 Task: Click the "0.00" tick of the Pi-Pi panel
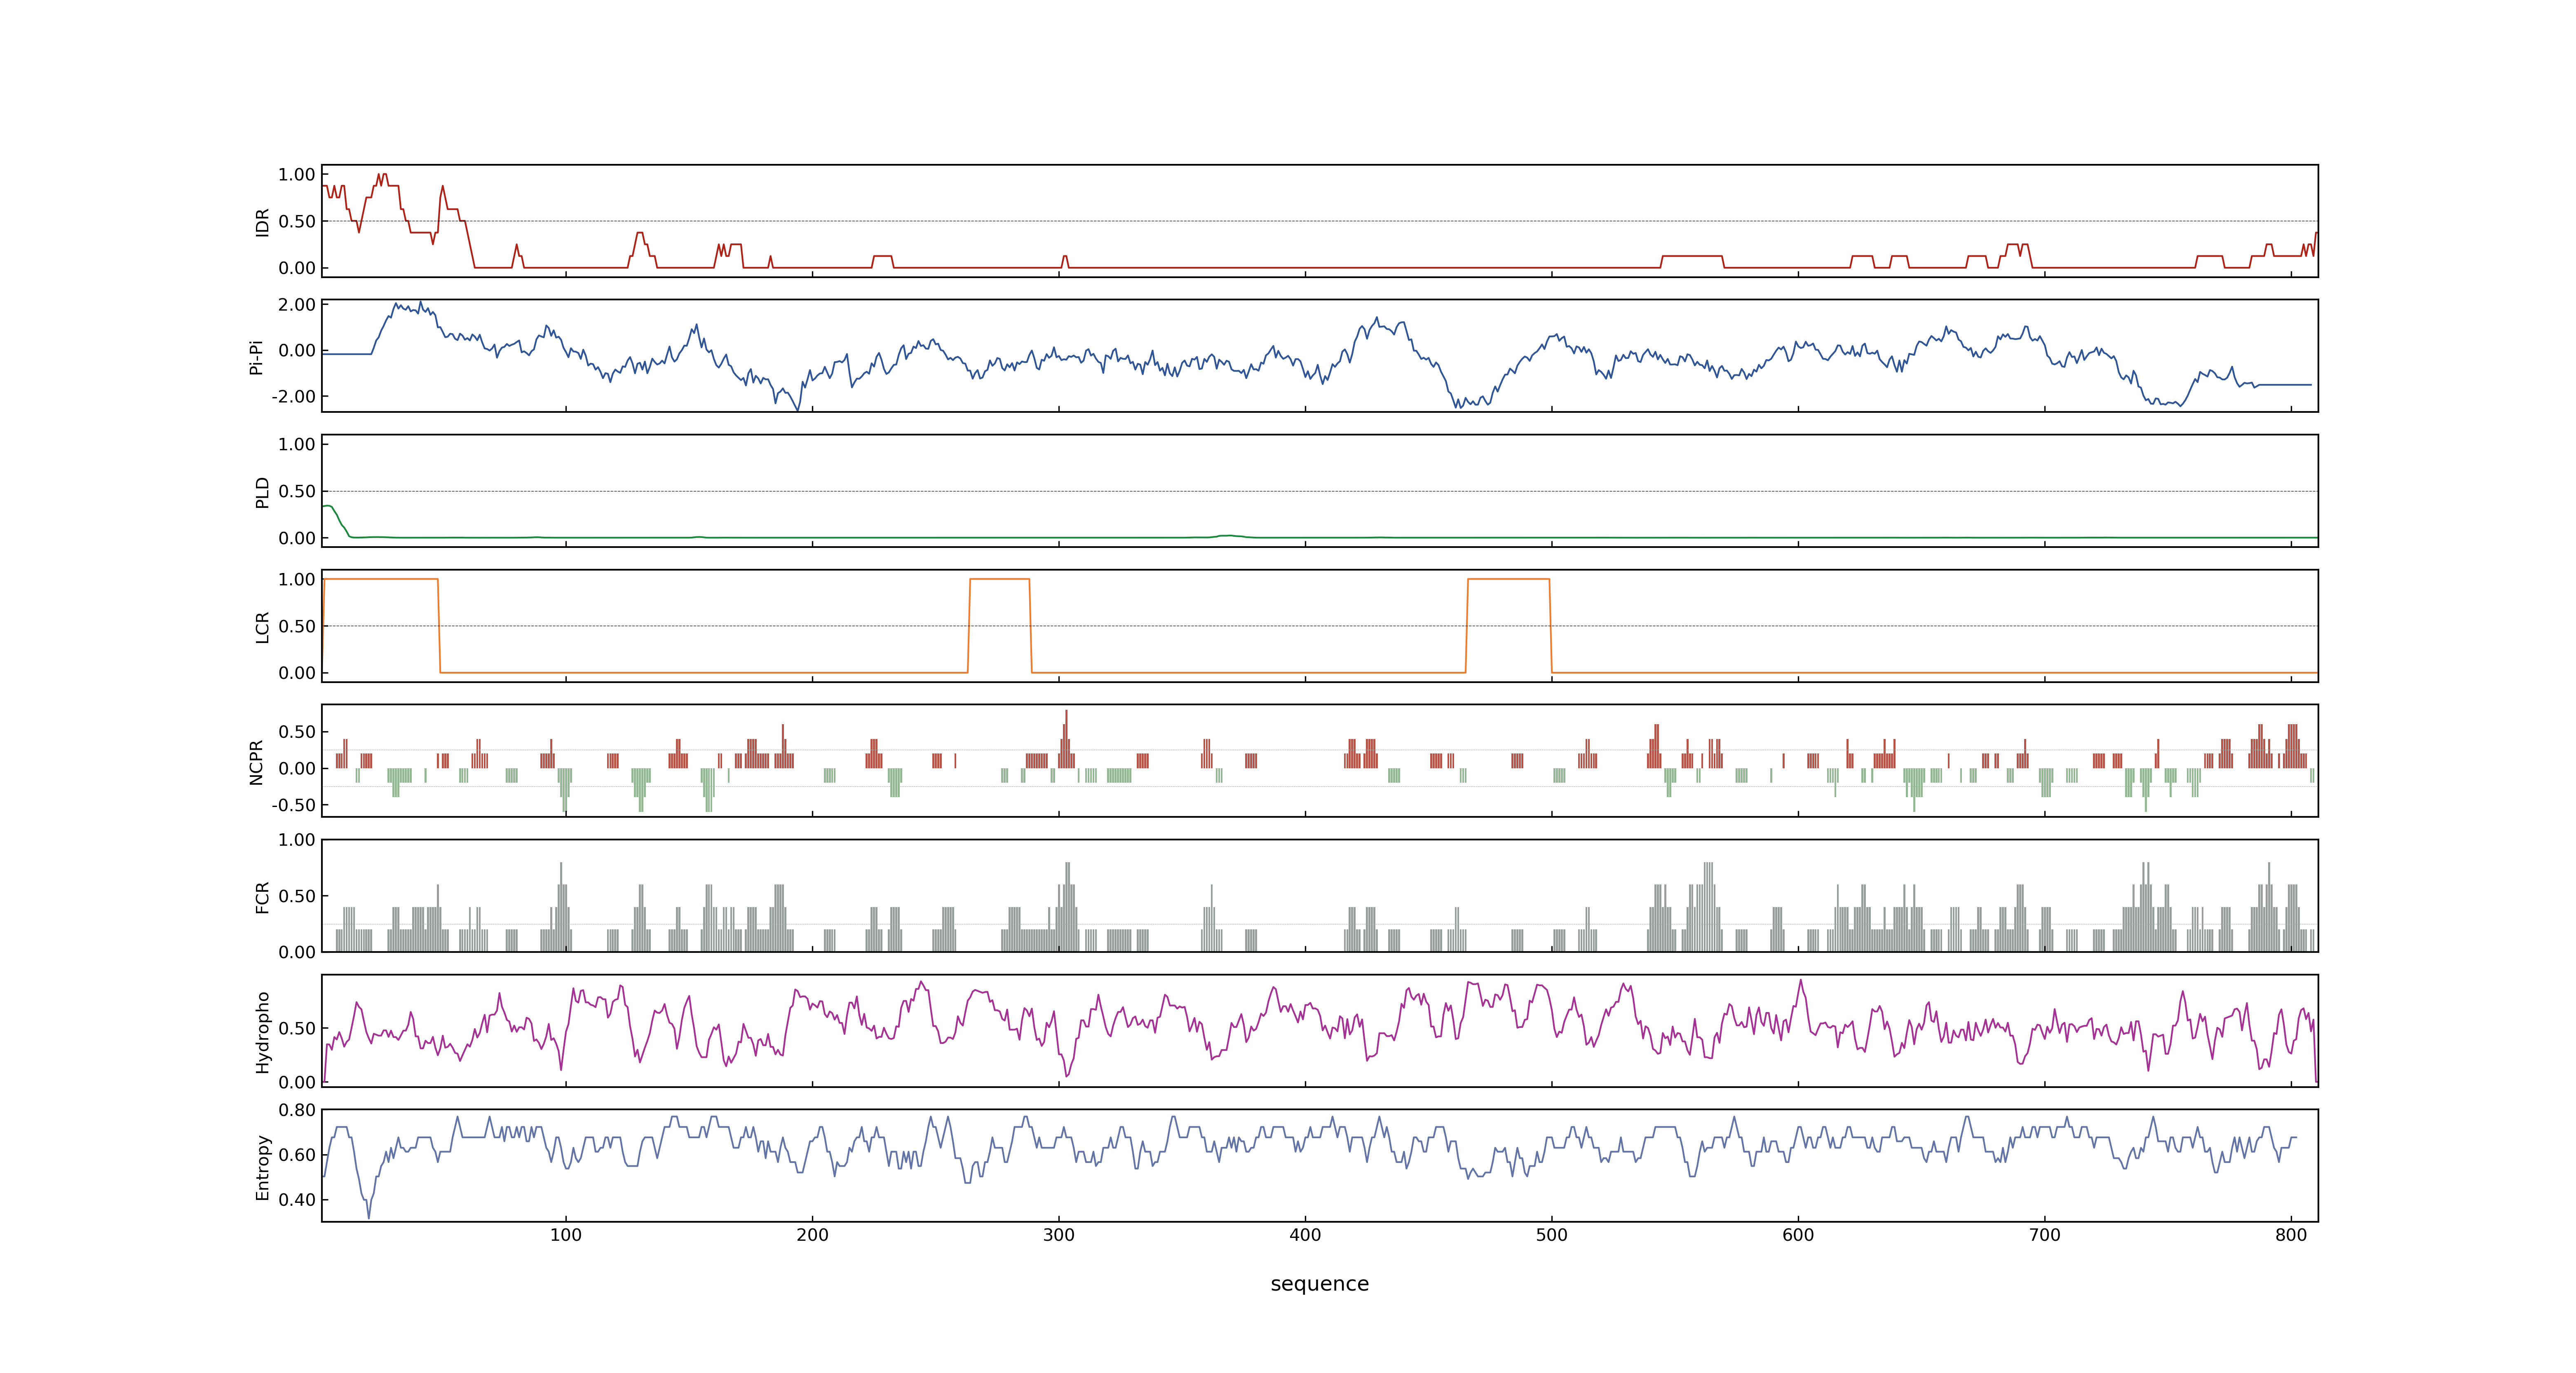pyautogui.click(x=297, y=351)
